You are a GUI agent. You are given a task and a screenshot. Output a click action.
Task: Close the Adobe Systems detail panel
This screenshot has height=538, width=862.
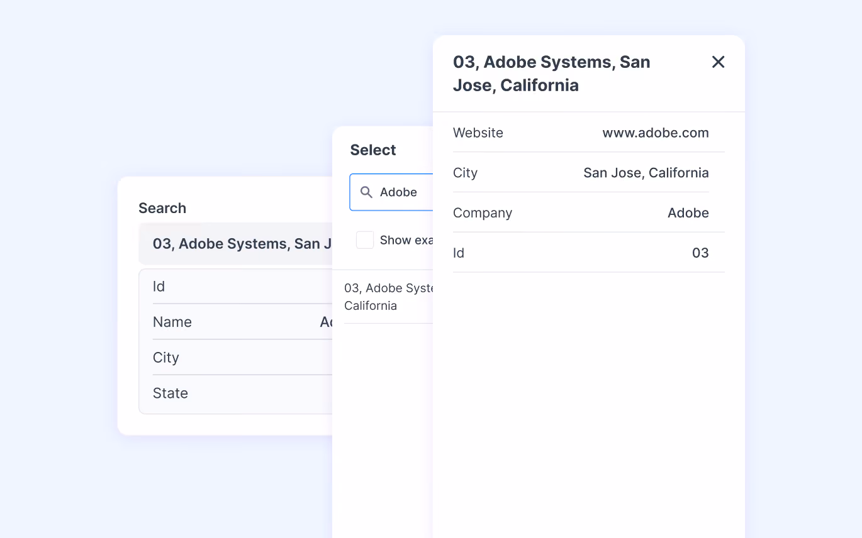[718, 62]
